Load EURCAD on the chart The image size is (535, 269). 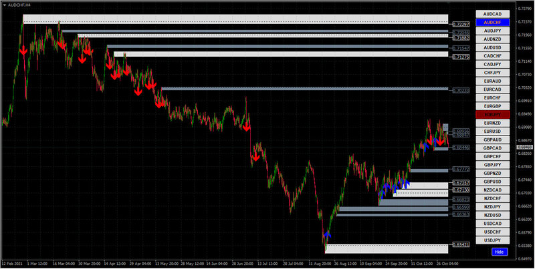[x=493, y=89]
